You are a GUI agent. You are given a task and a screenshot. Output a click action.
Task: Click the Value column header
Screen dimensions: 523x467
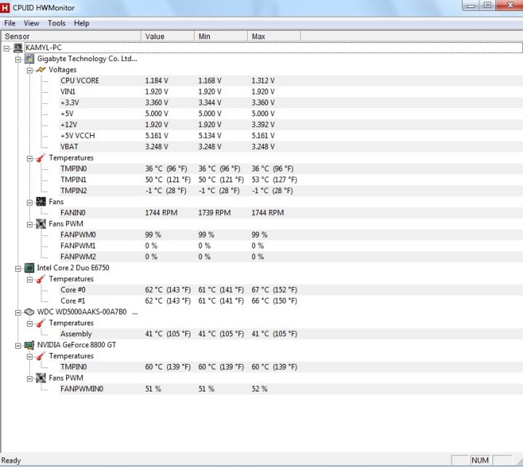pos(168,36)
